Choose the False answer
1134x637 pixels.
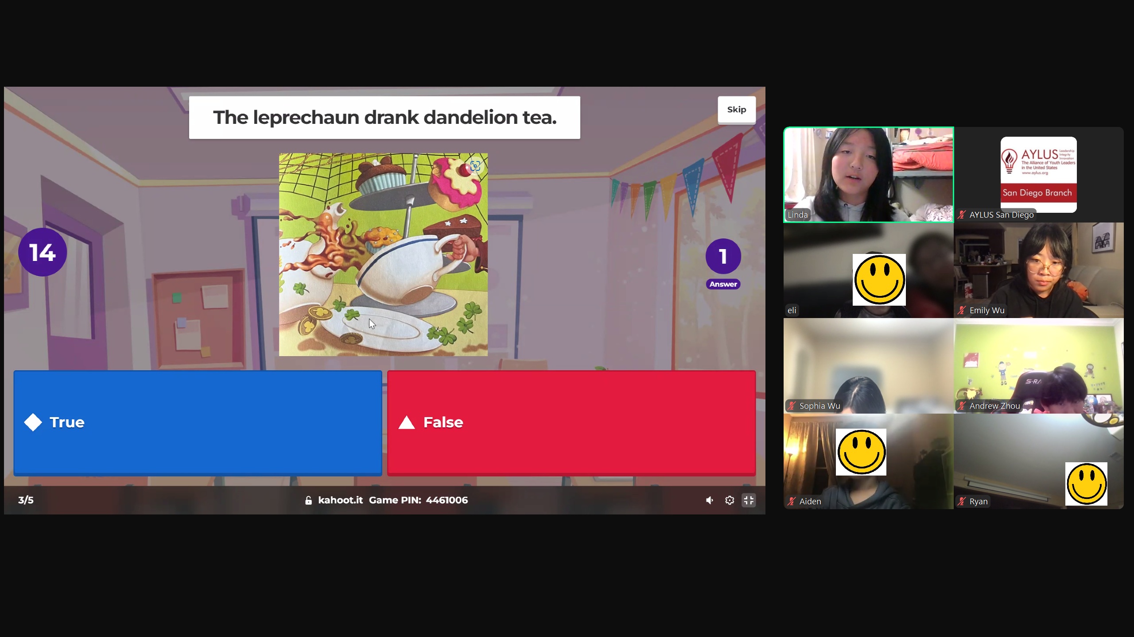click(571, 422)
